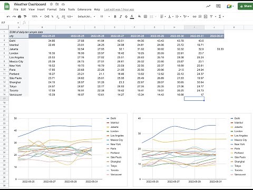Screen dimensions: 253x190
Task: Print the spreadsheet
Action: click(x=20, y=16)
